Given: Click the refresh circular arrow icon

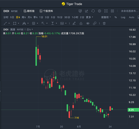Looking at the screenshot, I should pyautogui.click(x=93, y=11).
